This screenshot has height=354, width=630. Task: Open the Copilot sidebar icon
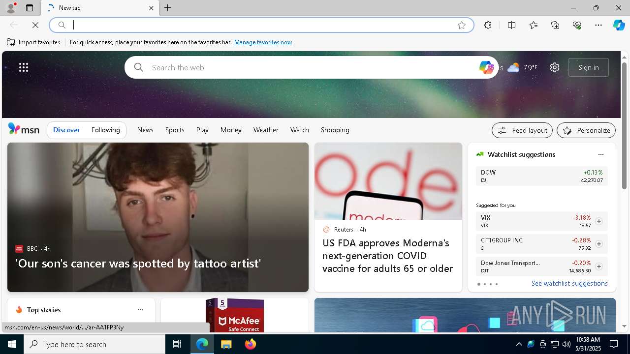619,25
